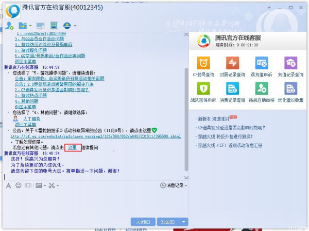Screen dimensions: 309x231
Task: Click the yellow applications grid icon
Action: pyautogui.click(x=54, y=26)
